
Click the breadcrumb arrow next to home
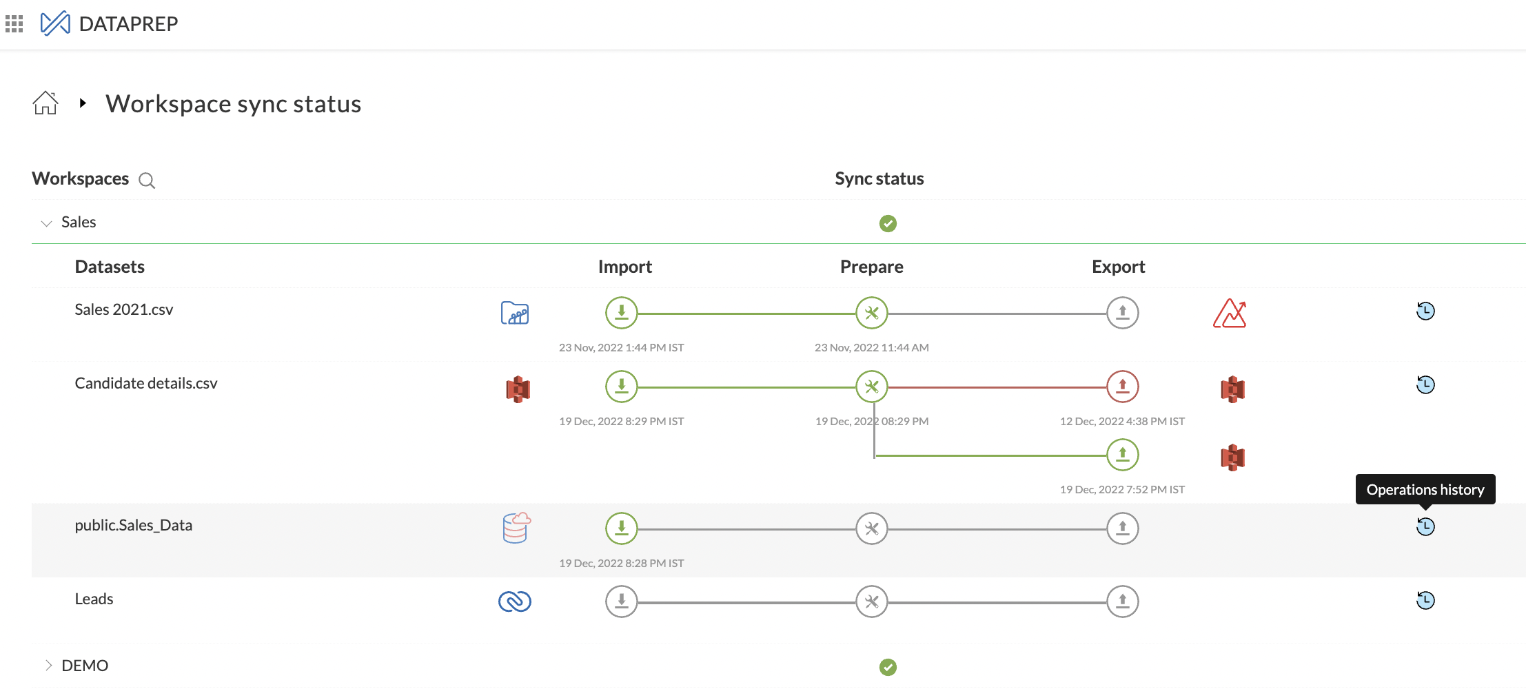tap(83, 103)
